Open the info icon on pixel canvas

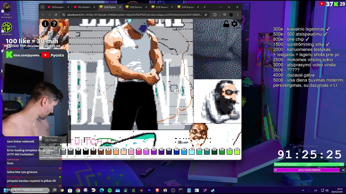coord(45,24)
